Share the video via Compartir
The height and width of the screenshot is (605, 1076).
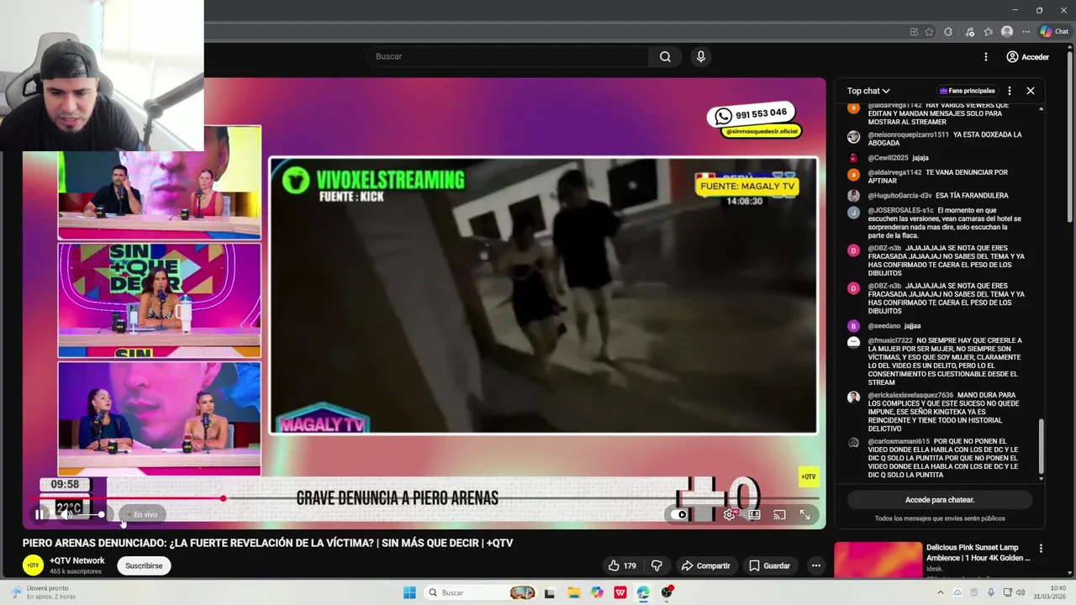pyautogui.click(x=705, y=566)
